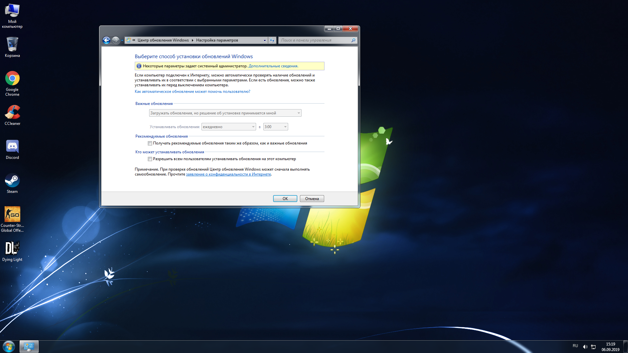Click Дополнительные сведения link

coord(273,65)
